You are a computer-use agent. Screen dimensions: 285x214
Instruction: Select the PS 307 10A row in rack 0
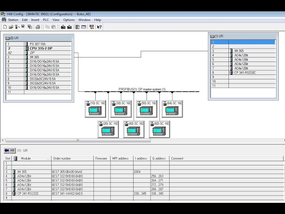pos(39,44)
